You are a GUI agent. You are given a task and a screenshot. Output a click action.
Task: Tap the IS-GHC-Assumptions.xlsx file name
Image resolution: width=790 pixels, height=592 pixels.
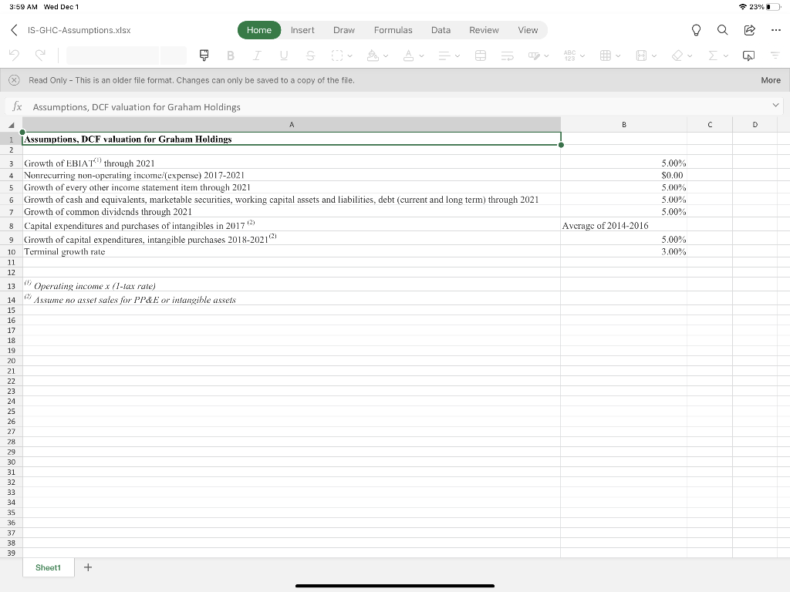(x=79, y=30)
